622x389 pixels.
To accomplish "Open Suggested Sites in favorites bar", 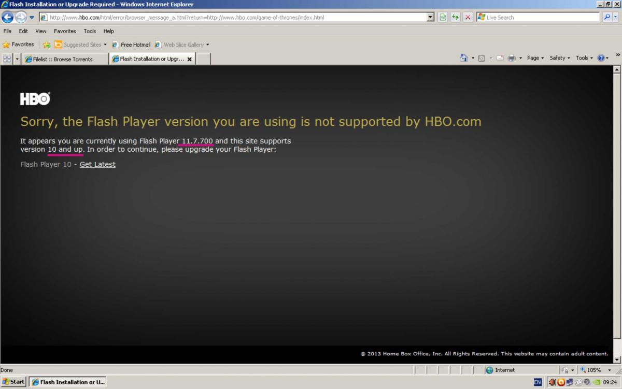I will [80, 45].
